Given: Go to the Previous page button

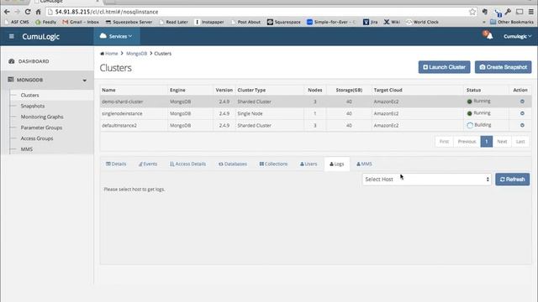Looking at the screenshot, I should 467,142.
